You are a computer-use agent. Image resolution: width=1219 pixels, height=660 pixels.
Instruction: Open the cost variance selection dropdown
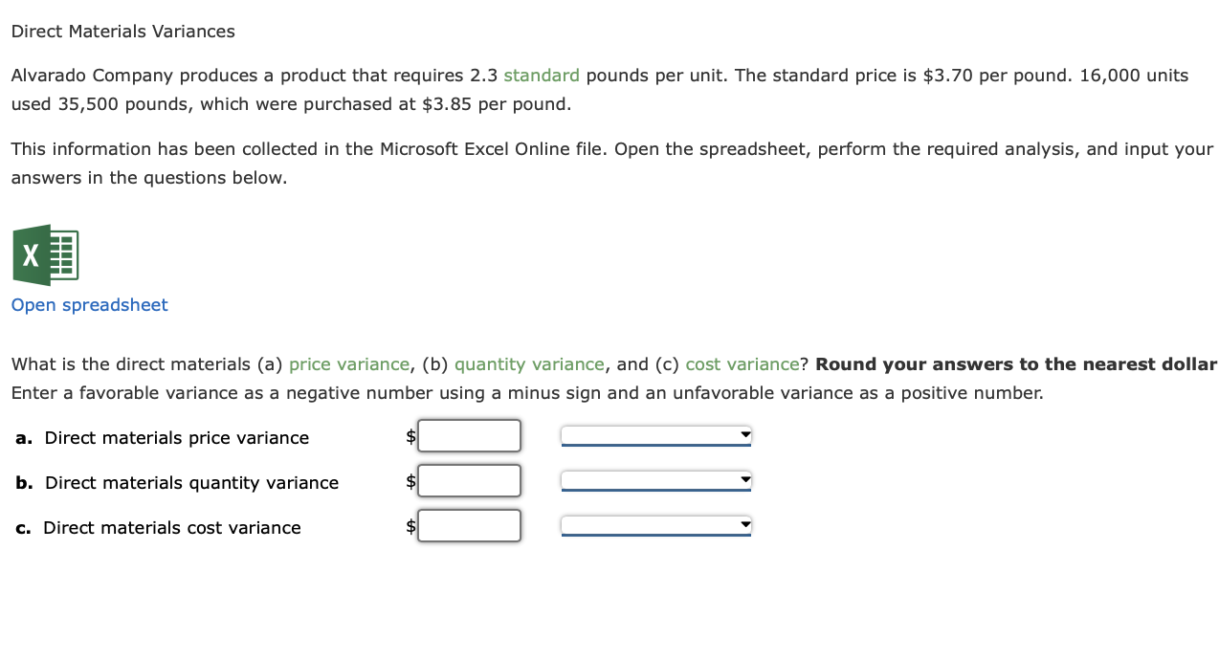tap(743, 524)
